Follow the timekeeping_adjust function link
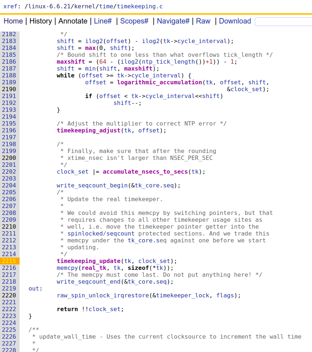This screenshot has height=352, width=312. pyautogui.click(x=88, y=131)
